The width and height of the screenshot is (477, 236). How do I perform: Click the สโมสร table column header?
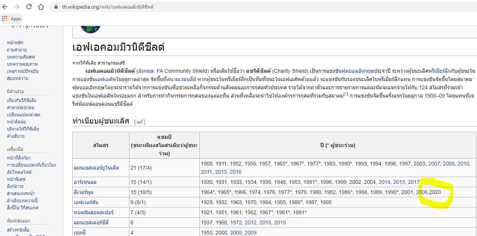pos(100,145)
